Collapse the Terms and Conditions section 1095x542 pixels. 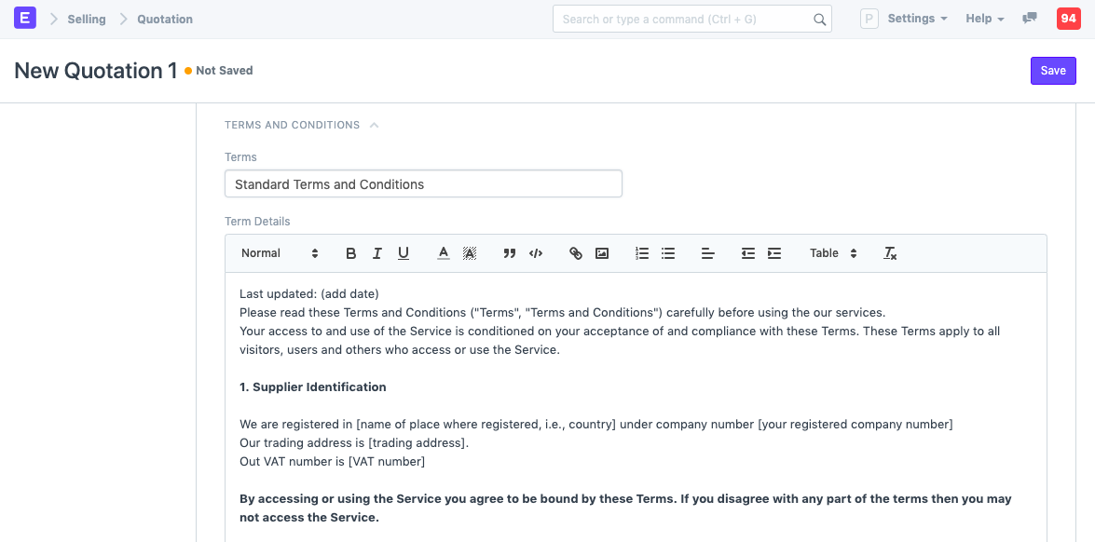click(374, 124)
